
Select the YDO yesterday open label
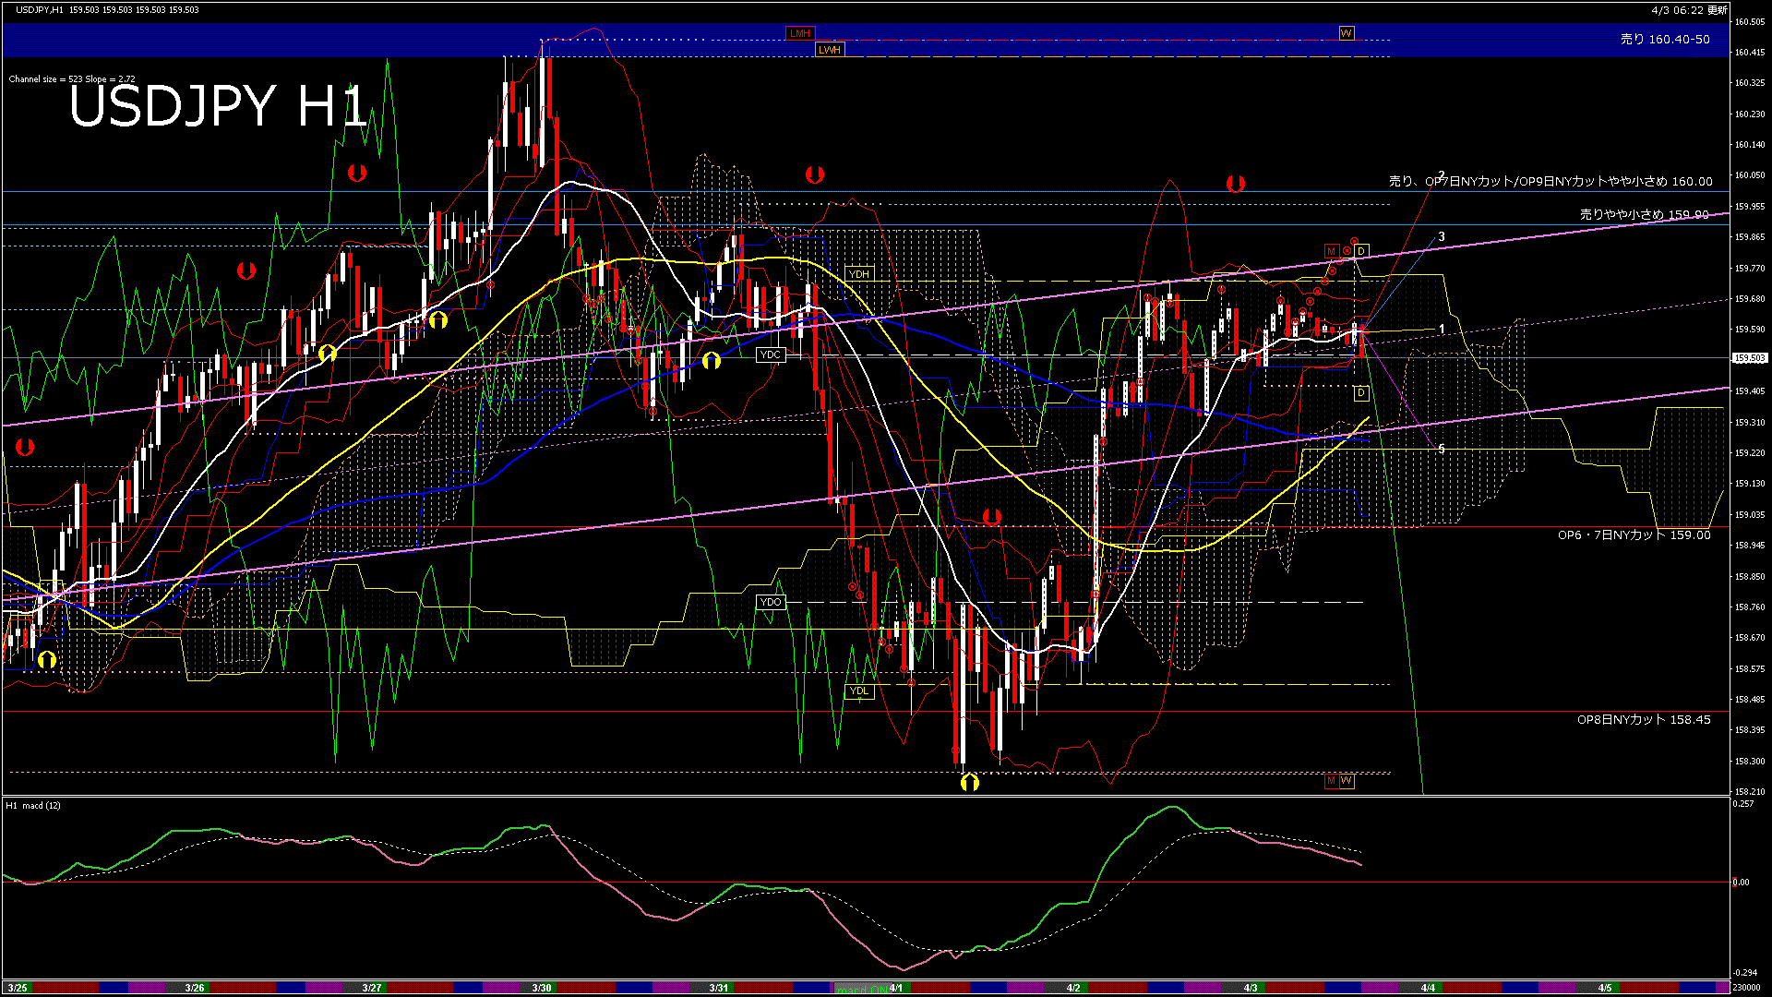pyautogui.click(x=770, y=602)
